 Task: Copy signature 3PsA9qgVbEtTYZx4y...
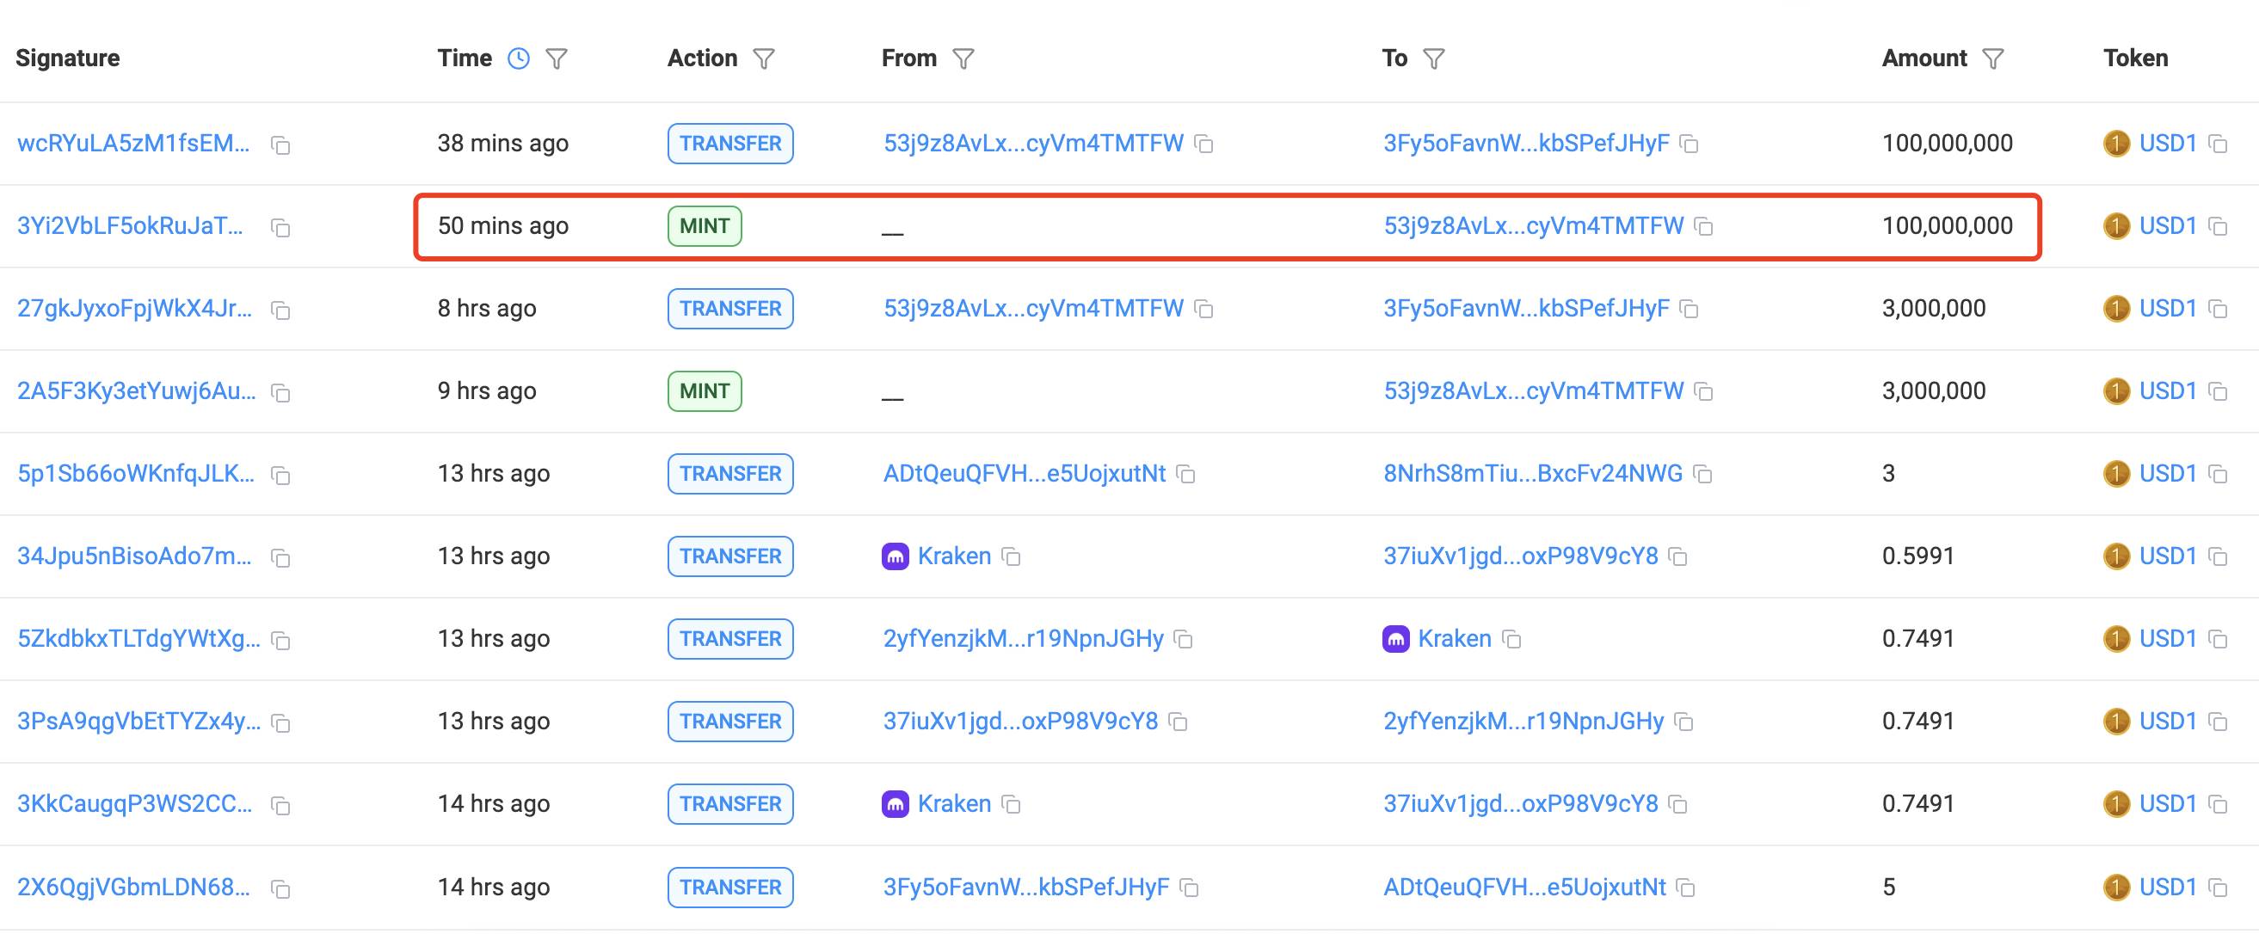(x=280, y=722)
